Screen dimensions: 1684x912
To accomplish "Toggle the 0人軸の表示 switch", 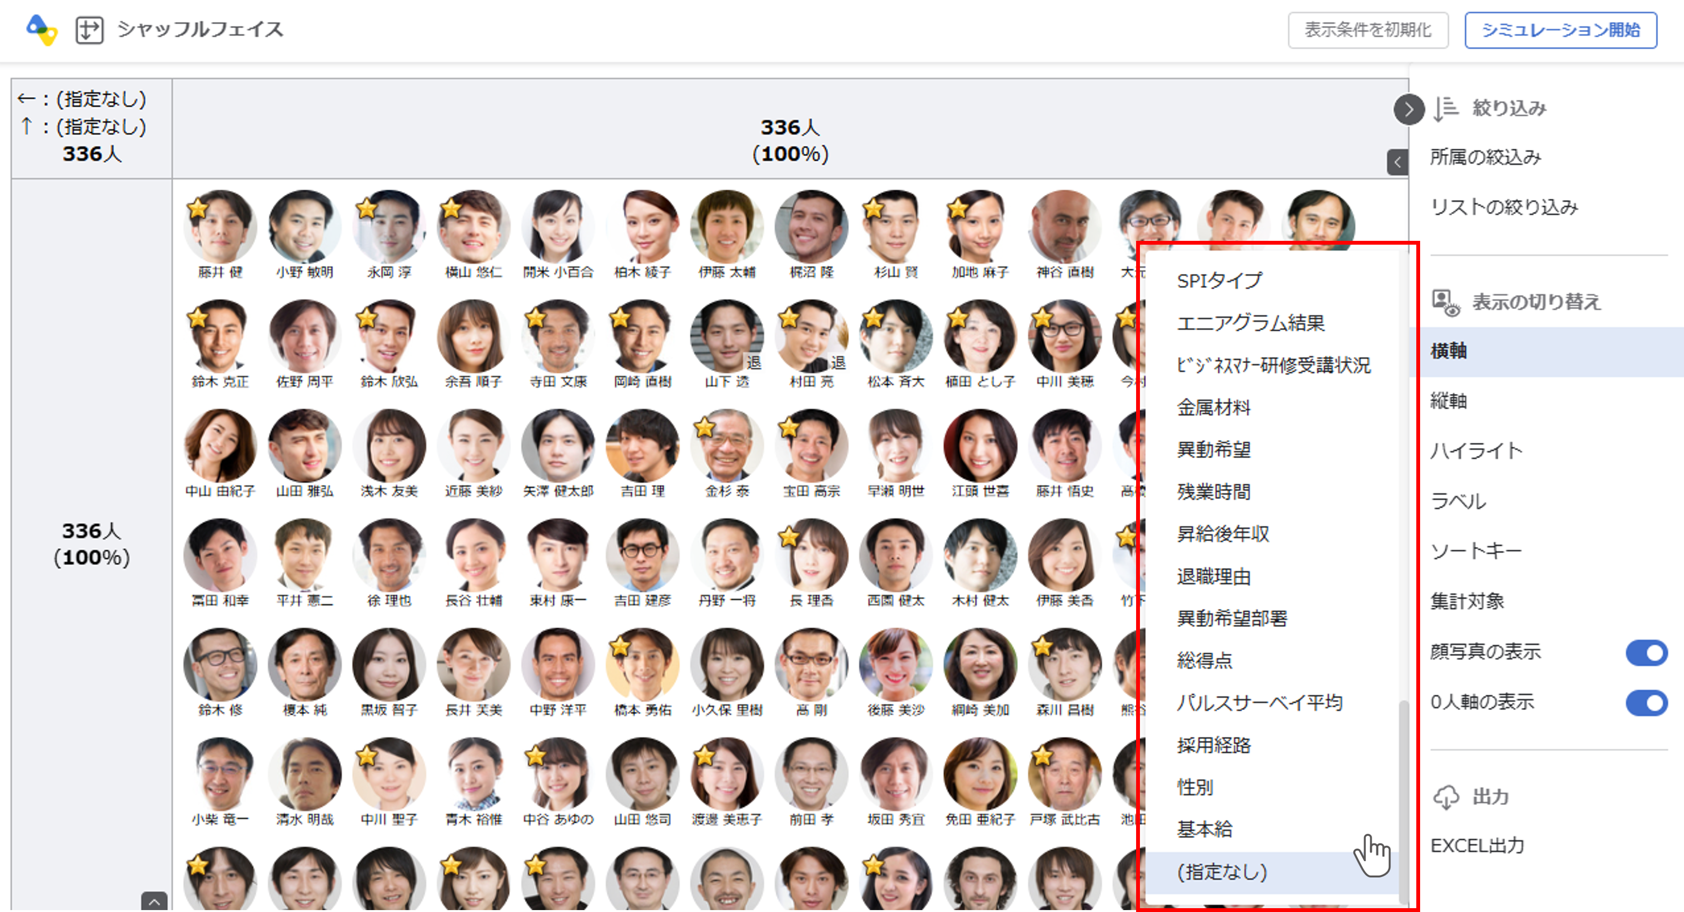I will [x=1646, y=703].
